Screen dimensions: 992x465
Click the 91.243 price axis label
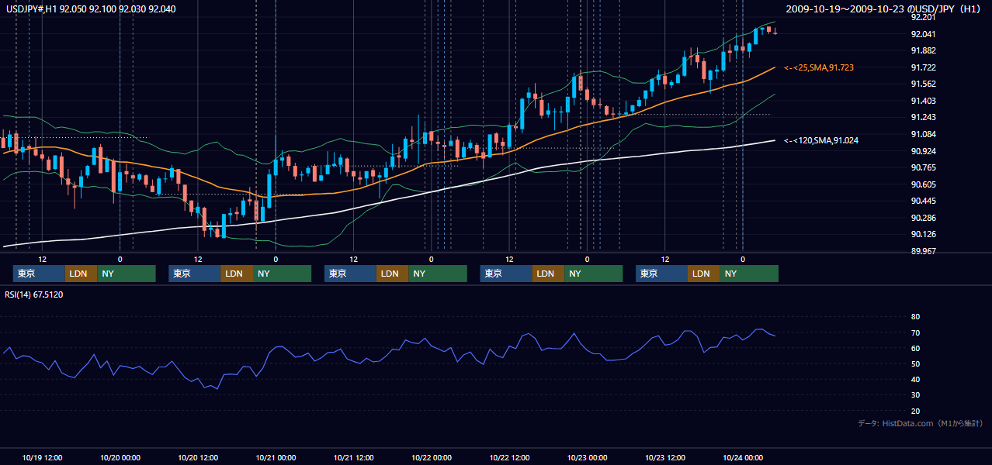point(922,117)
